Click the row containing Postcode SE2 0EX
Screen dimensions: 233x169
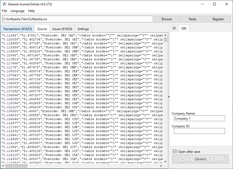click(82, 95)
